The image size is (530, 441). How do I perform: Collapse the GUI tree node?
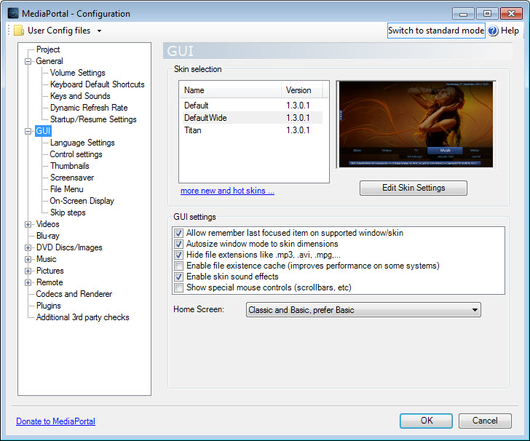(28, 131)
